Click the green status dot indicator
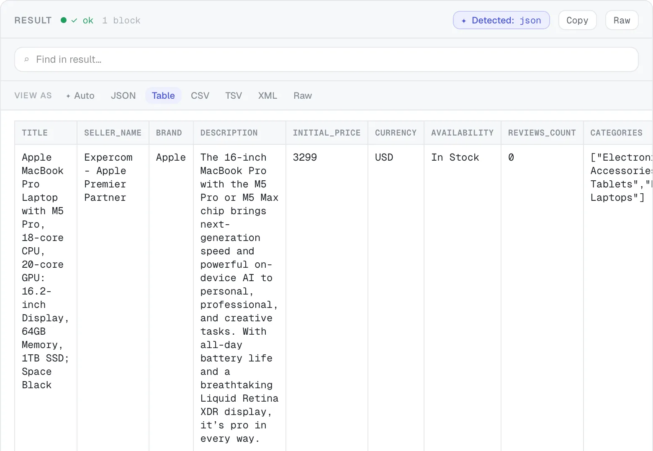 [64, 20]
